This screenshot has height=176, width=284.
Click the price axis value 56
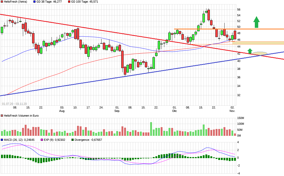pyautogui.click(x=239, y=9)
